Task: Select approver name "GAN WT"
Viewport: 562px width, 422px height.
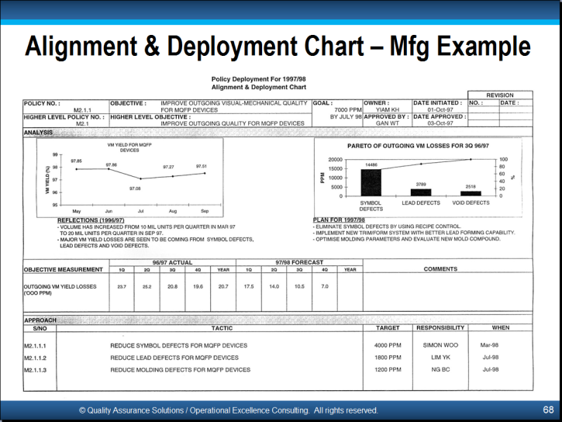Action: pos(388,123)
